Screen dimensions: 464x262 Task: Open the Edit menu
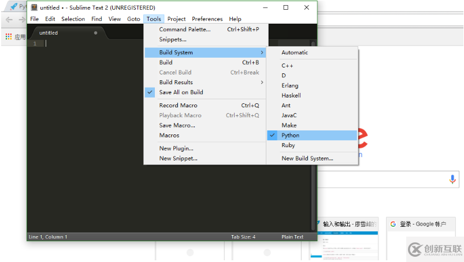pos(50,19)
